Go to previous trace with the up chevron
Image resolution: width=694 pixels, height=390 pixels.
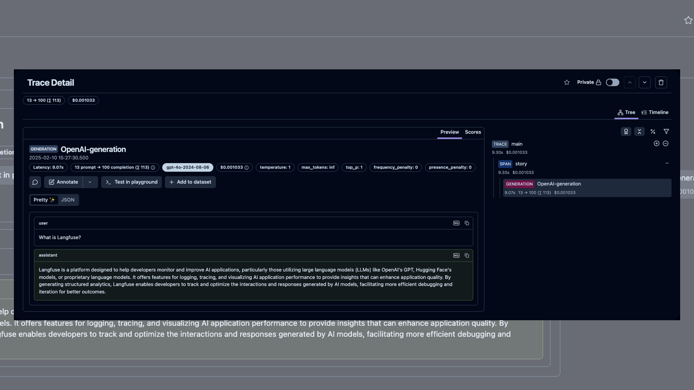[630, 82]
